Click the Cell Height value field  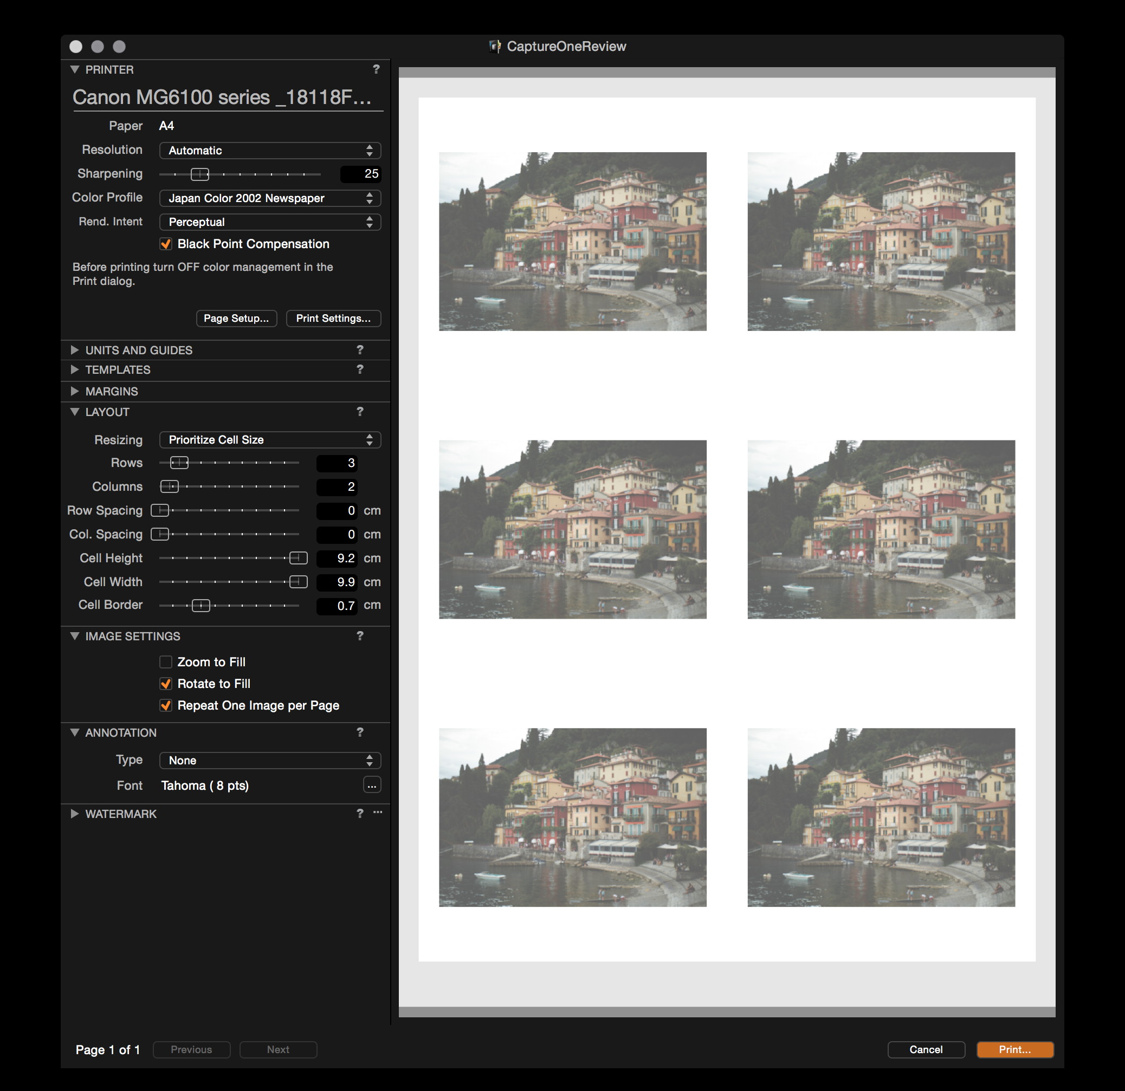point(337,558)
